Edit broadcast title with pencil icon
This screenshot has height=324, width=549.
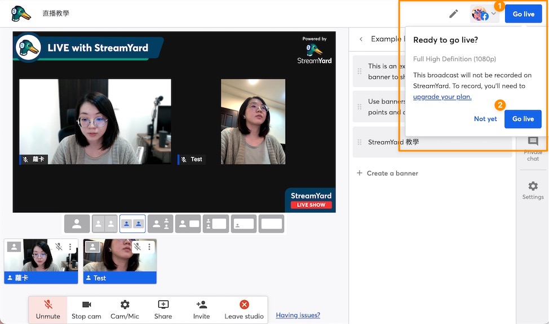(x=453, y=14)
